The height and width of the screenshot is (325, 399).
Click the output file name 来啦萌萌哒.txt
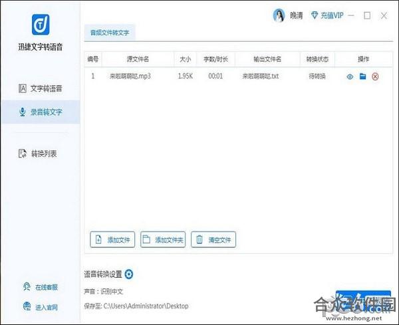pyautogui.click(x=260, y=76)
